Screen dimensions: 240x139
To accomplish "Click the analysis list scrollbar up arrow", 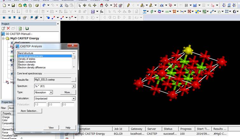I will point(74,53).
